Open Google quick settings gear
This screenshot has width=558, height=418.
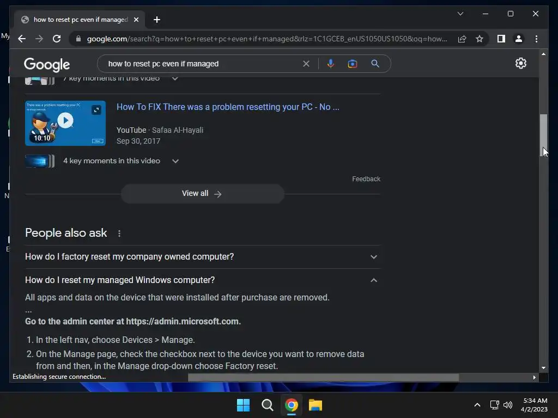coord(520,63)
